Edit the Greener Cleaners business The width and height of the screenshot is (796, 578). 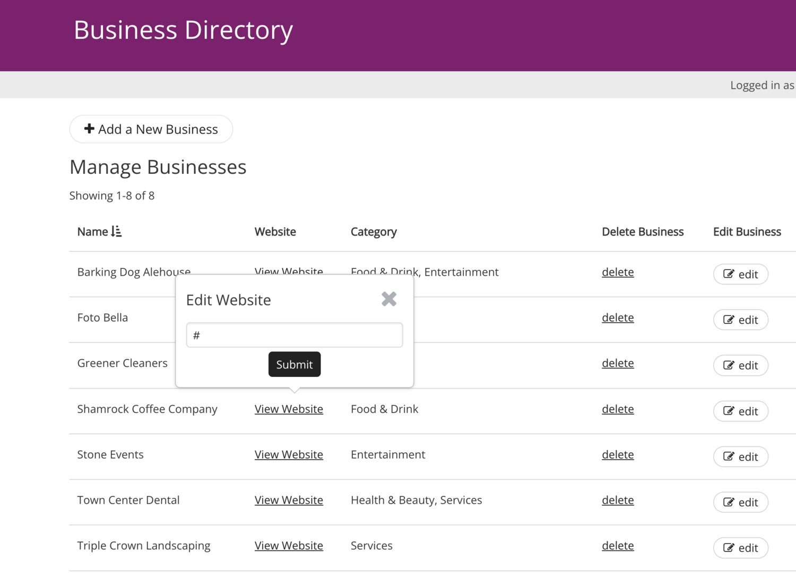click(x=740, y=365)
